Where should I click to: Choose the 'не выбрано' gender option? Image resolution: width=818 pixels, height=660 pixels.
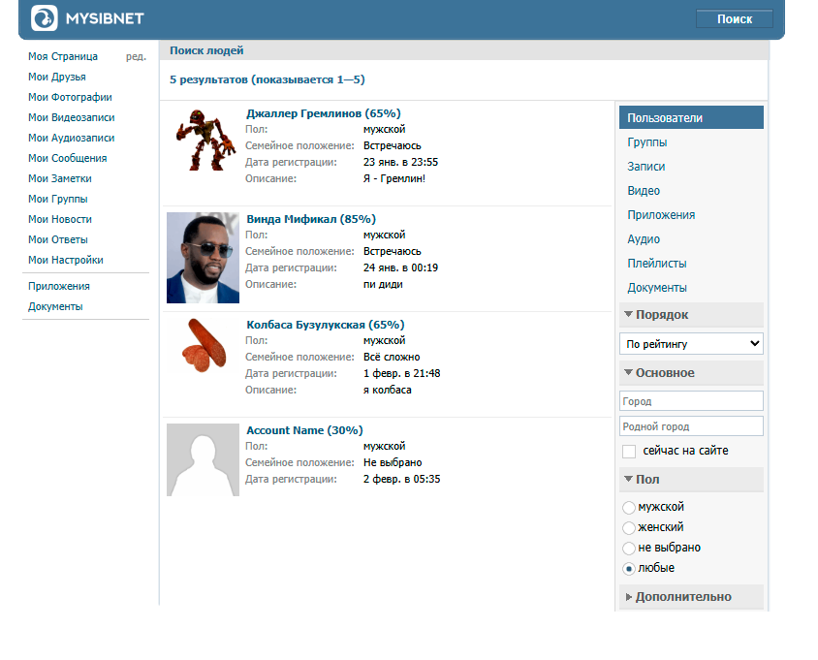629,549
